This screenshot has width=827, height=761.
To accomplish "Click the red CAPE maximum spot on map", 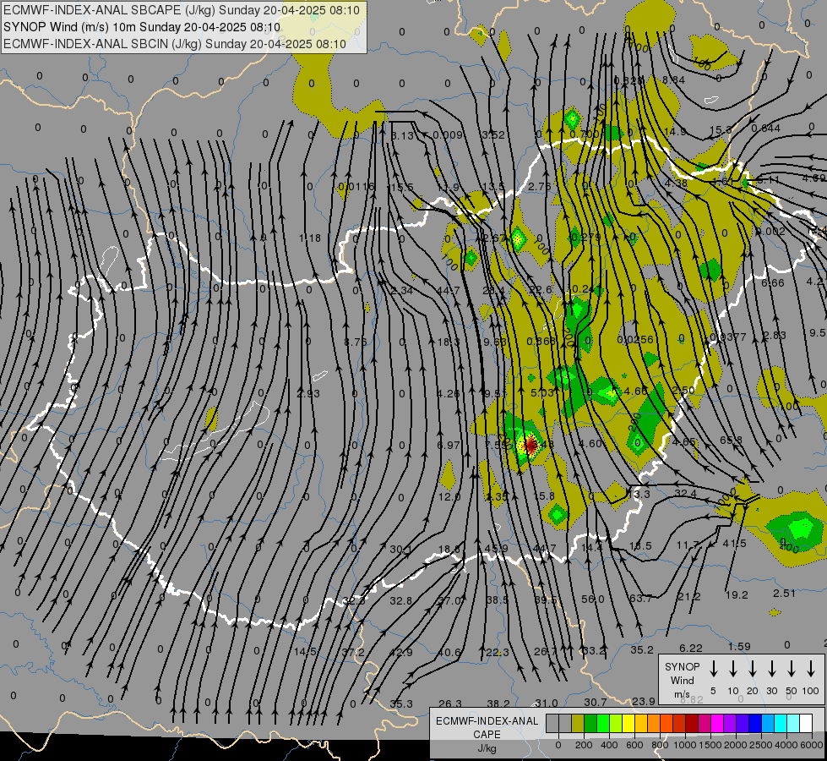I will pos(530,444).
